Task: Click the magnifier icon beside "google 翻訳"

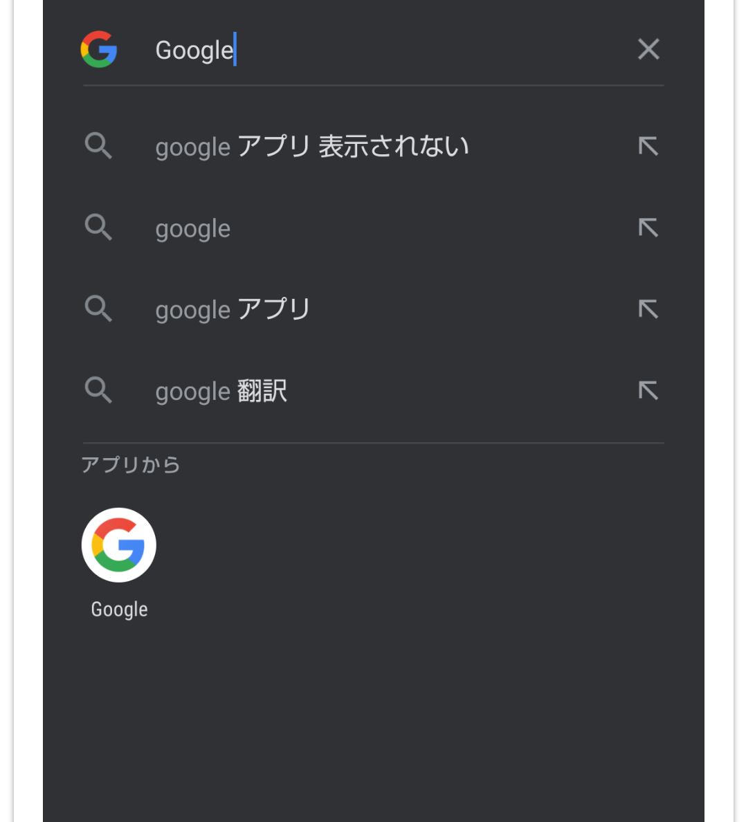Action: (x=98, y=390)
